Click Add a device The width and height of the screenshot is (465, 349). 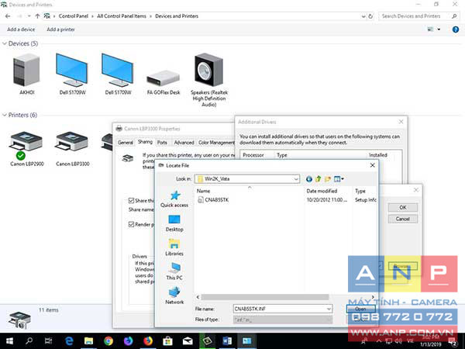(x=21, y=29)
